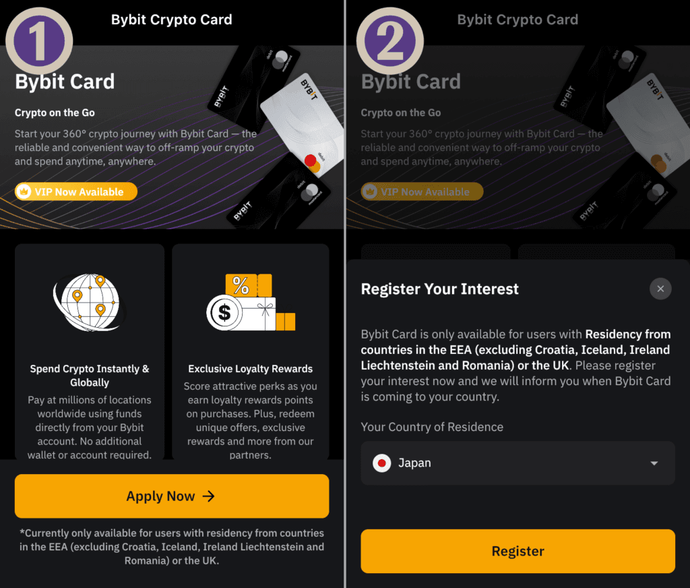This screenshot has width=690, height=588.
Task: Close the Register Your Interest dialog
Action: [660, 289]
